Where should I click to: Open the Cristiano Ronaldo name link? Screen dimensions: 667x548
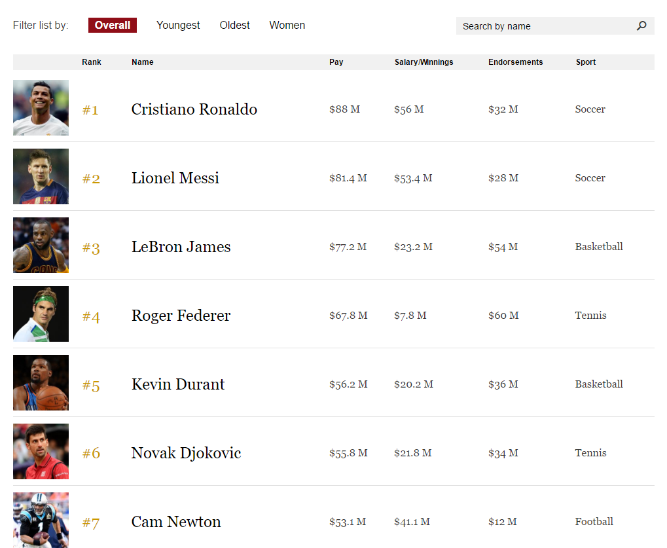[194, 109]
